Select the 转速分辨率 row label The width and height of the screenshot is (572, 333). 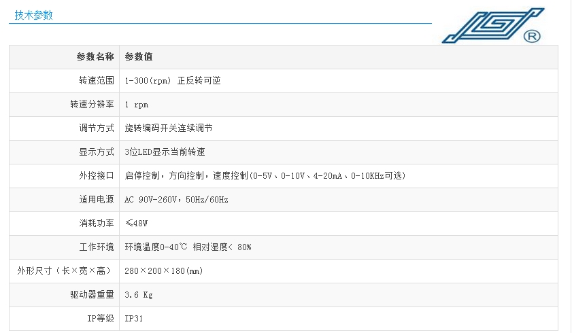point(92,105)
